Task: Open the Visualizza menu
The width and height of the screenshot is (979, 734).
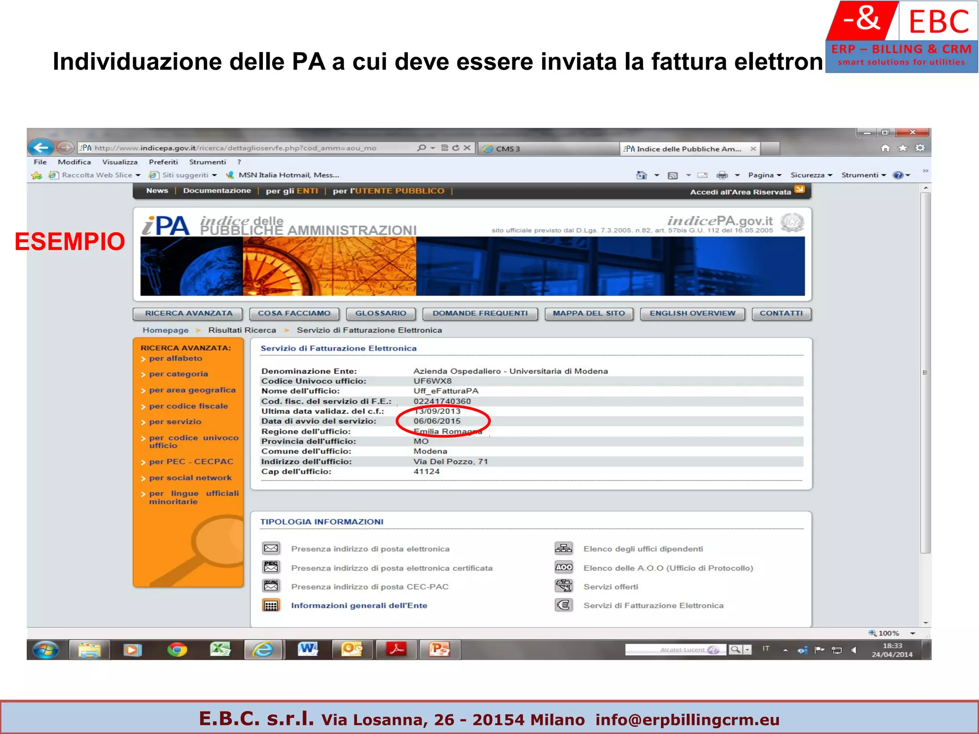Action: click(x=120, y=162)
